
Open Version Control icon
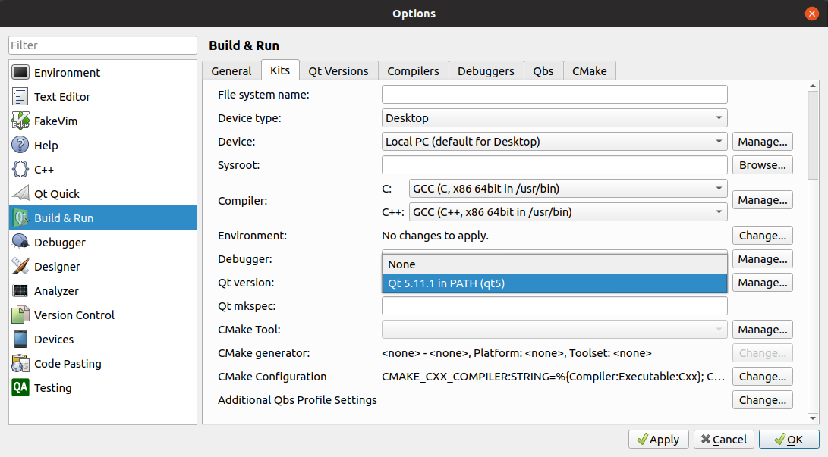pyautogui.click(x=20, y=315)
